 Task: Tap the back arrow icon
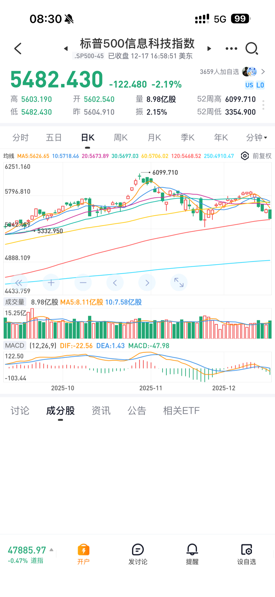click(x=18, y=48)
